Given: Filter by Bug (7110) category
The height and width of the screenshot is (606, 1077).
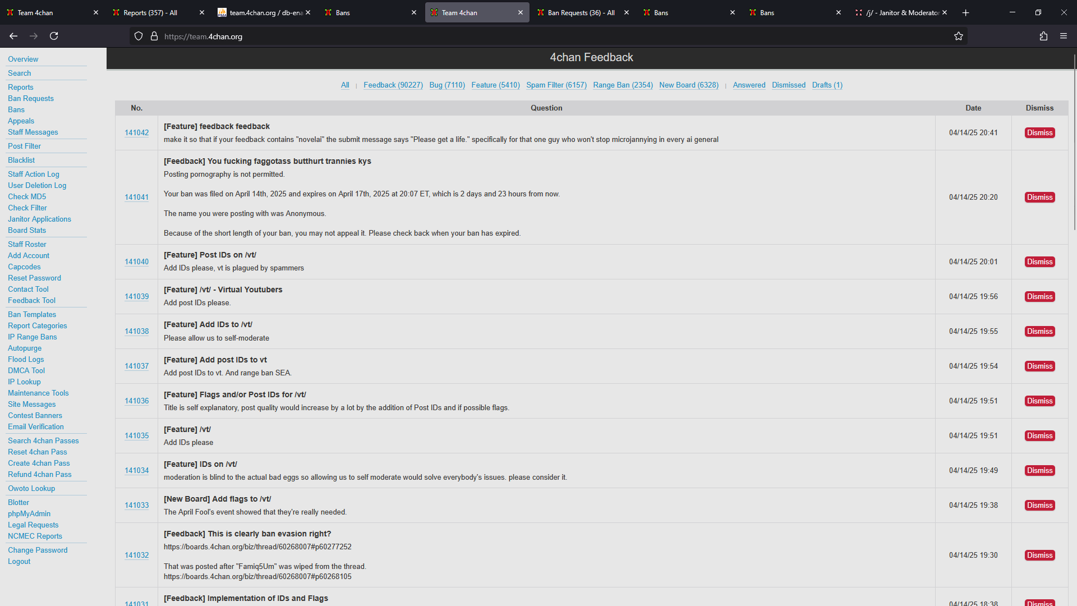Looking at the screenshot, I should (x=447, y=85).
